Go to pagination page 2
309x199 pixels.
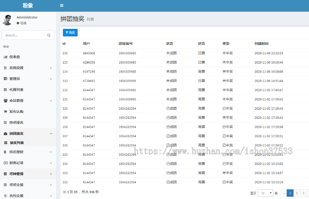(297, 193)
